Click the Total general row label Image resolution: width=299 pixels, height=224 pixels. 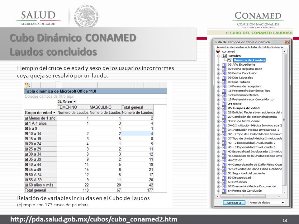[x=40, y=190]
